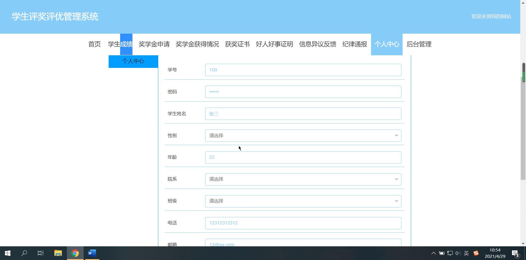Viewport: 526px width, 260px height.
Task: Show hidden system tray icons chevron
Action: (x=433, y=253)
